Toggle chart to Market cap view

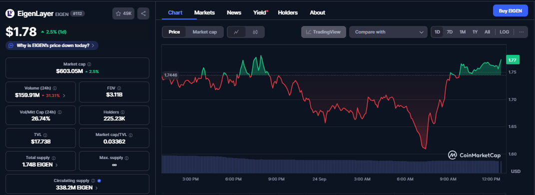tap(205, 32)
